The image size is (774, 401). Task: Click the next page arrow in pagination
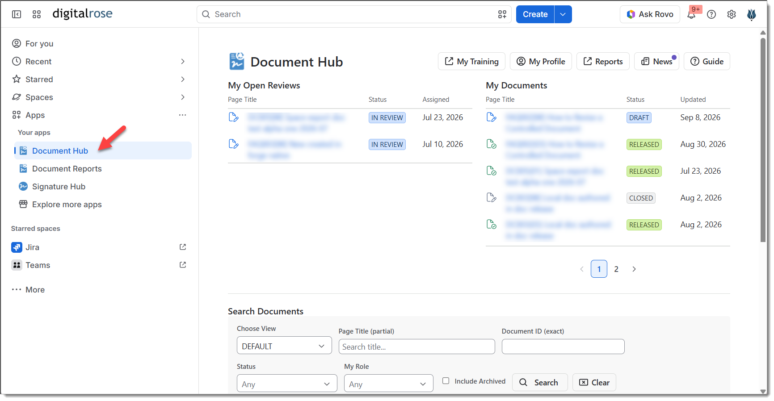[634, 269]
